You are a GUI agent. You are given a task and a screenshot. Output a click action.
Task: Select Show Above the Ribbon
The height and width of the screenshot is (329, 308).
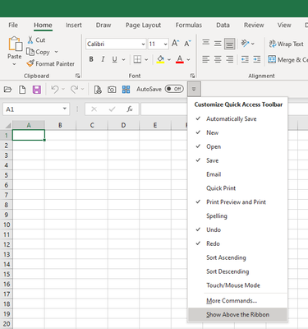[237, 314]
